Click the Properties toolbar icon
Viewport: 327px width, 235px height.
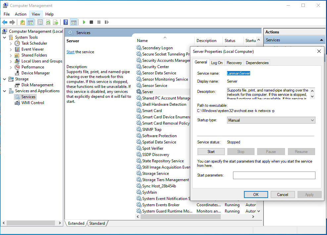pos(40,22)
